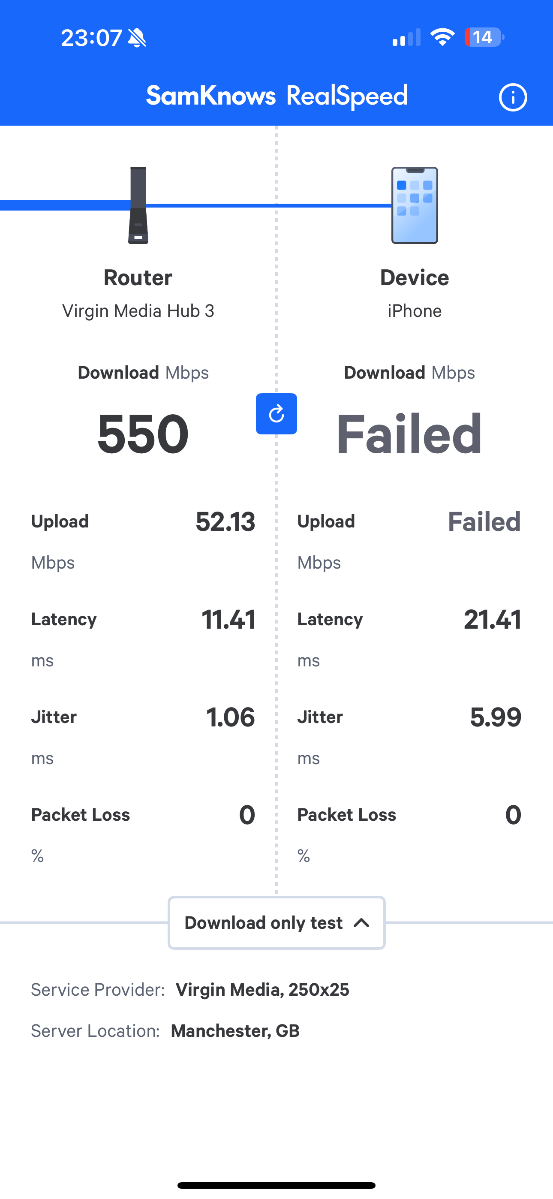
Task: Tap the device download Failed result
Action: pyautogui.click(x=409, y=434)
